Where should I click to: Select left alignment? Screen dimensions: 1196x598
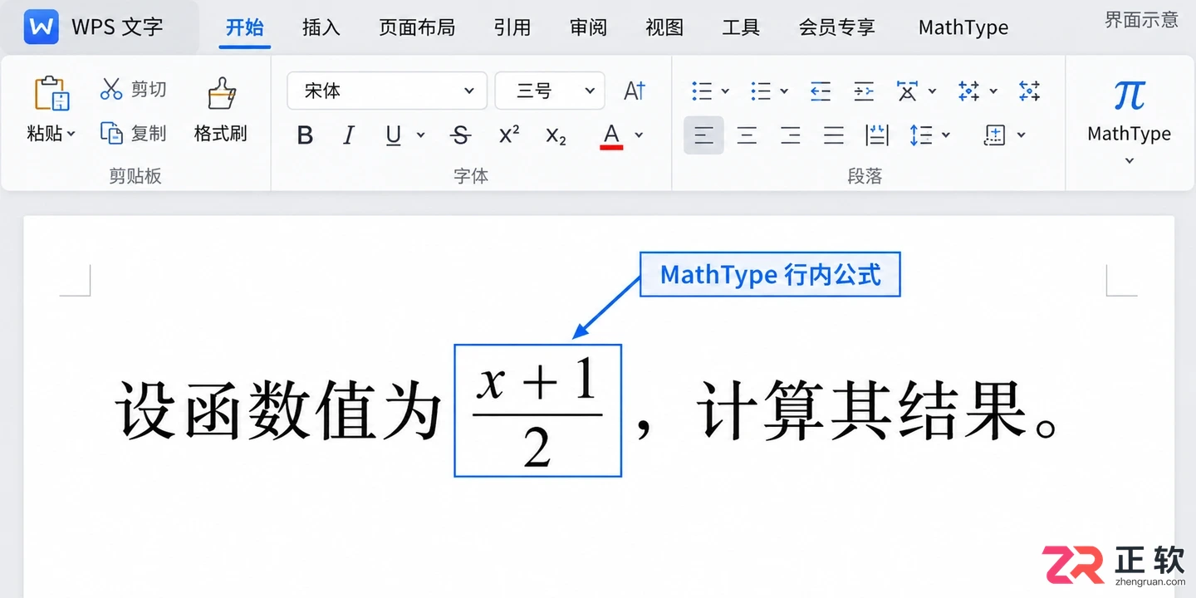pyautogui.click(x=703, y=135)
